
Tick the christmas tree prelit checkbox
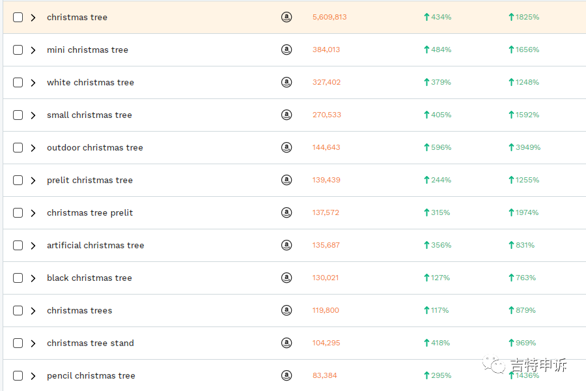click(18, 213)
